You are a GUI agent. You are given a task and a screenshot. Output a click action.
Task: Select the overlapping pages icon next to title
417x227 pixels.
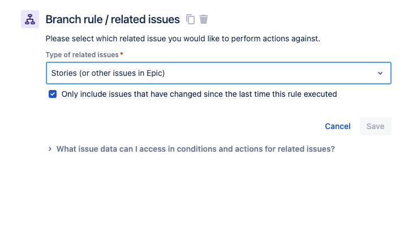[x=191, y=19]
